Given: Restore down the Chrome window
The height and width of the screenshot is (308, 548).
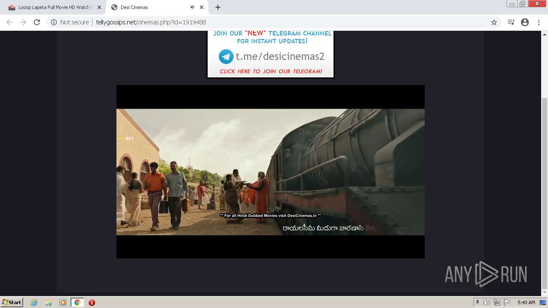Looking at the screenshot, I should 522,4.
